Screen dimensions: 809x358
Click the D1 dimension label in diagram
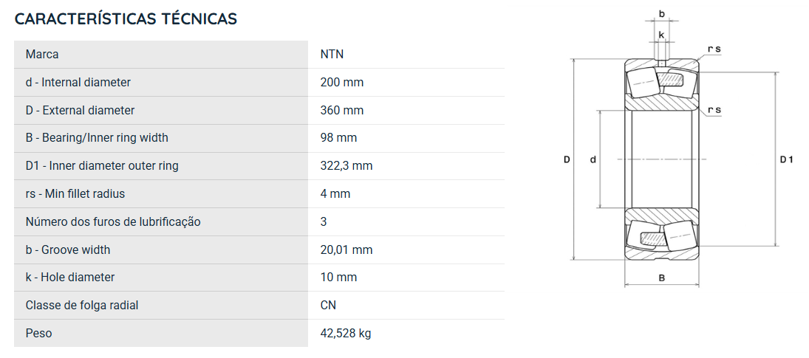(x=786, y=159)
